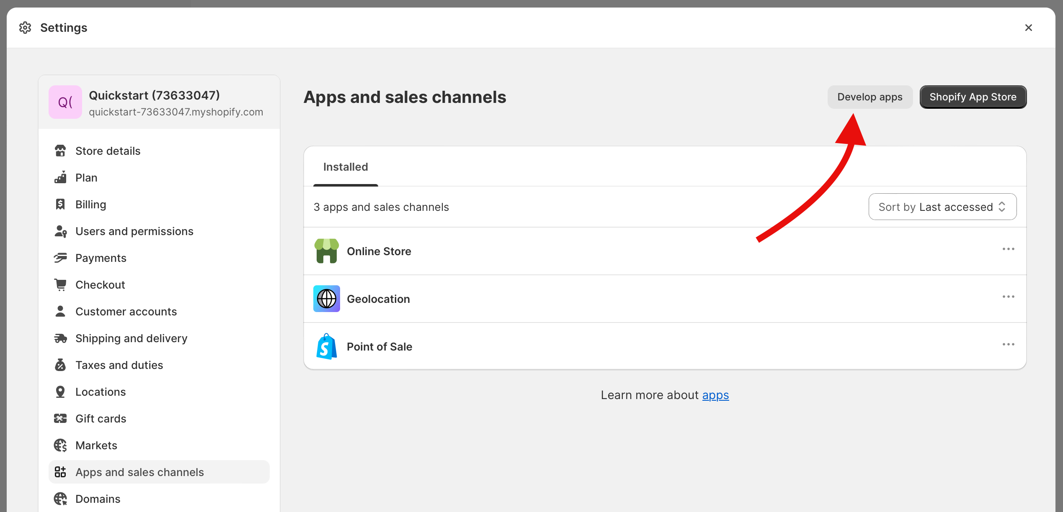Click the Gift cards icon
The width and height of the screenshot is (1063, 512).
point(60,419)
